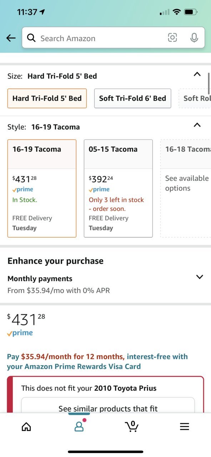Select Hard Tri-Fold 5' Bed size
Screen dimensions: 211x457
tap(47, 98)
